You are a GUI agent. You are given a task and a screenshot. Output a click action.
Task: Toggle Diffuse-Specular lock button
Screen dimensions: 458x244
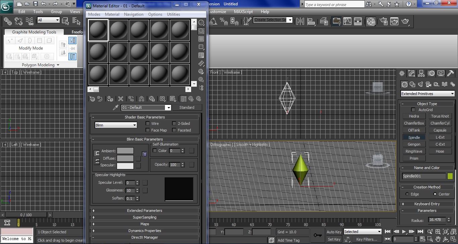click(x=97, y=161)
